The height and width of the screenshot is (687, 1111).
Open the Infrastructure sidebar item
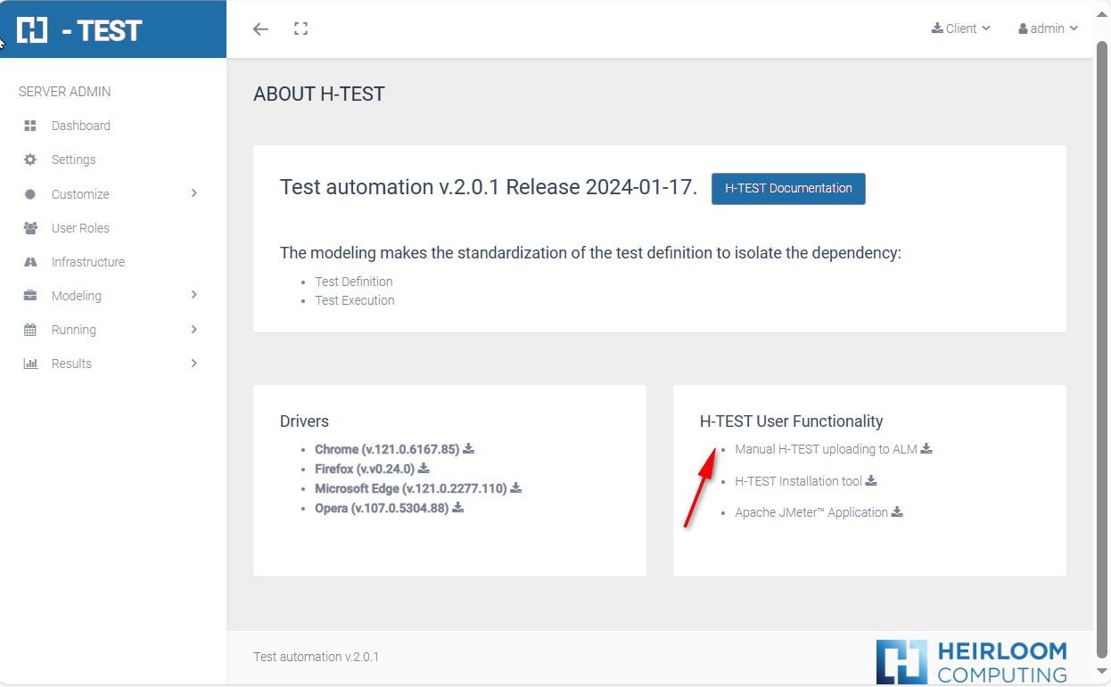point(87,262)
